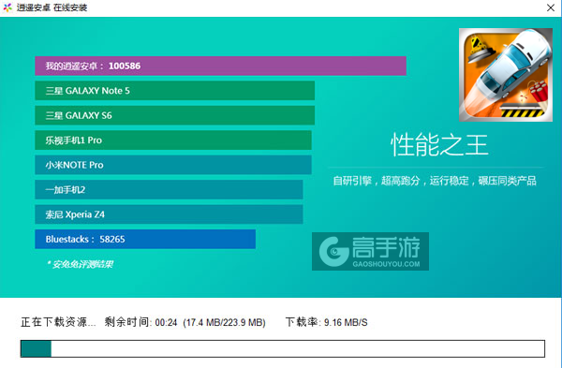Click the 自研引擎 tagline text
The width and height of the screenshot is (562, 368).
click(435, 181)
